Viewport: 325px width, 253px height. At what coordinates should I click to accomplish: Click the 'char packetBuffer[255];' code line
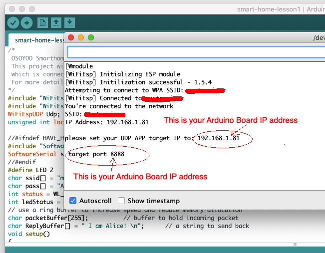point(48,218)
